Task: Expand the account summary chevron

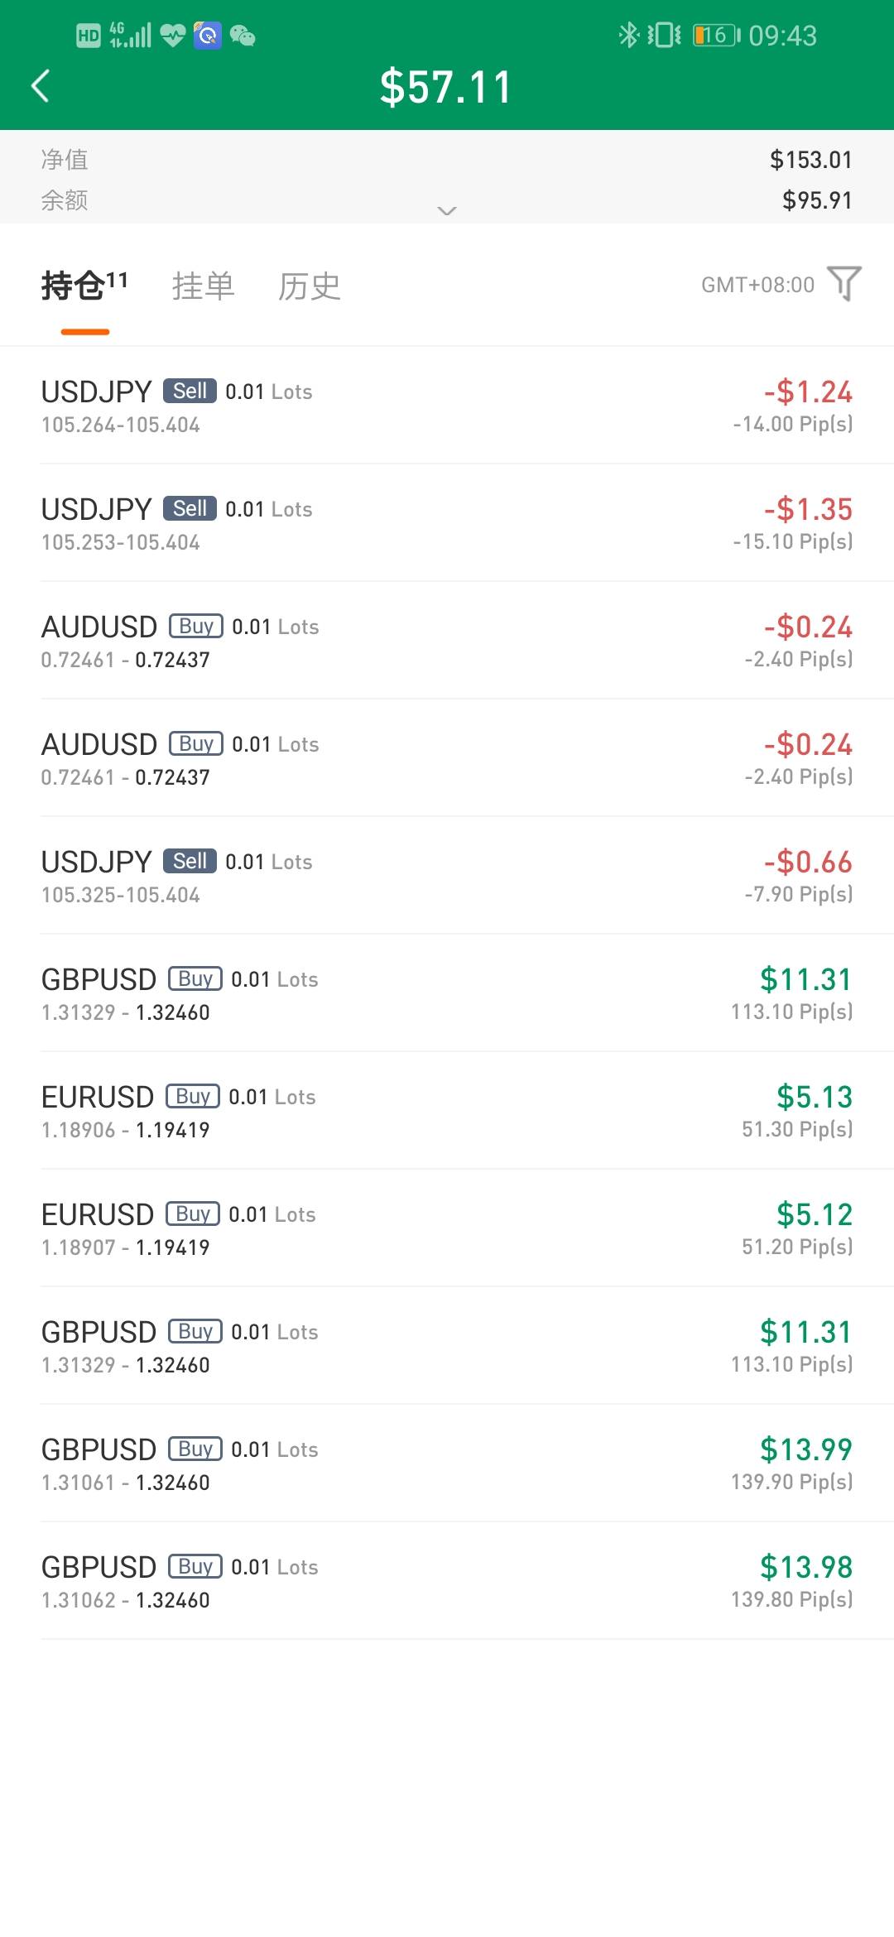Action: tap(447, 210)
